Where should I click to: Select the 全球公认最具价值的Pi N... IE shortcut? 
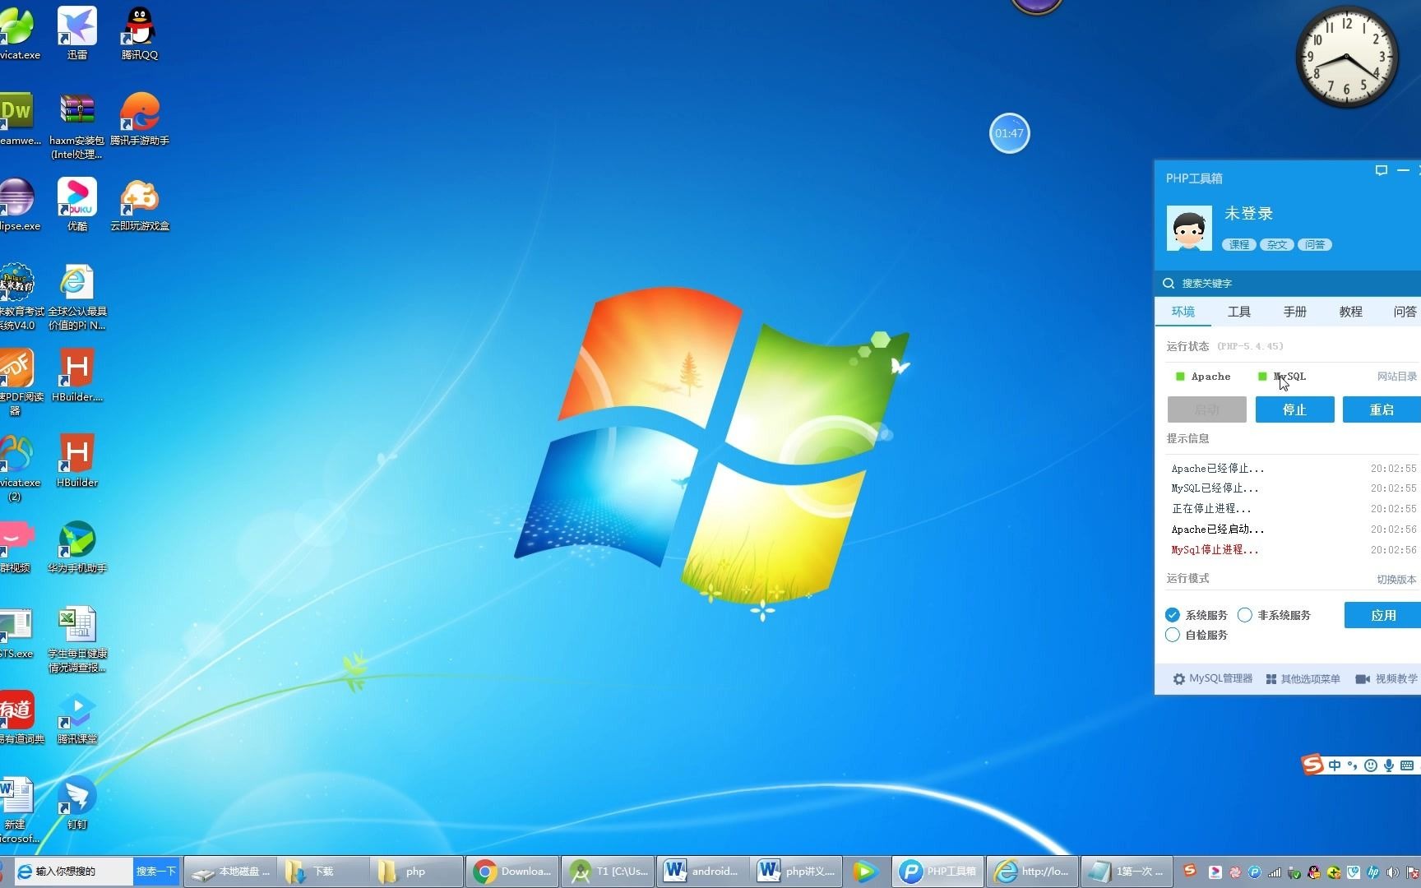(x=77, y=297)
